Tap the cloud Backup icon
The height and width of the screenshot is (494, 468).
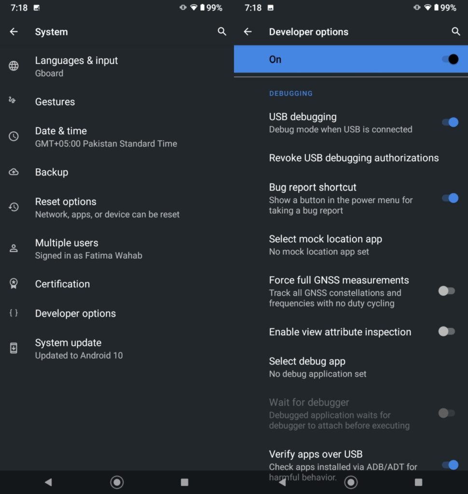click(14, 172)
